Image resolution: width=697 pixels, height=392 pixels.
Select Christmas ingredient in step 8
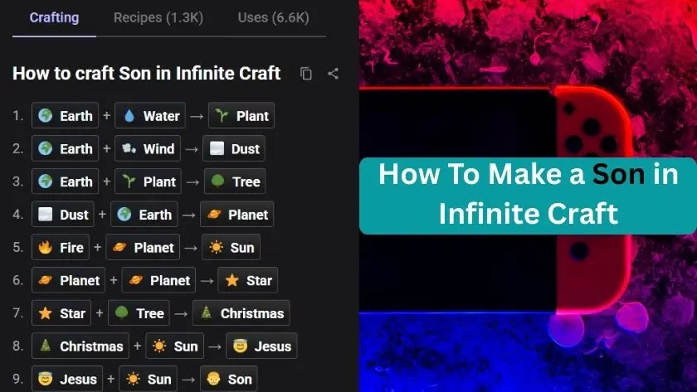coord(80,346)
